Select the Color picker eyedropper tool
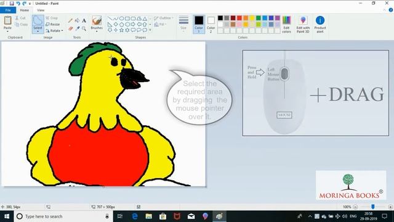 click(x=77, y=28)
